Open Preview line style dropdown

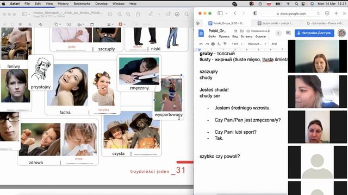[110, 24]
